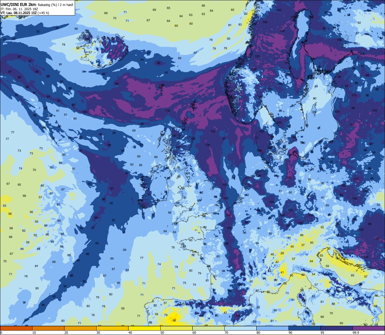
Task: Click the '63' value at the far left edge
Action: click(x=5, y=206)
